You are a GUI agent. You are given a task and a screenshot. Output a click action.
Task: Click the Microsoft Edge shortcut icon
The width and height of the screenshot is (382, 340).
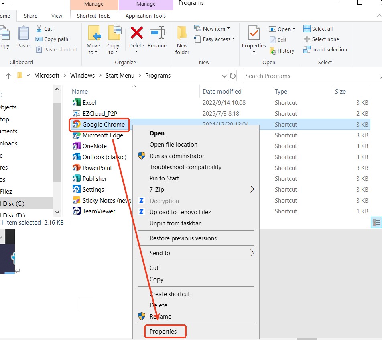[x=77, y=135]
